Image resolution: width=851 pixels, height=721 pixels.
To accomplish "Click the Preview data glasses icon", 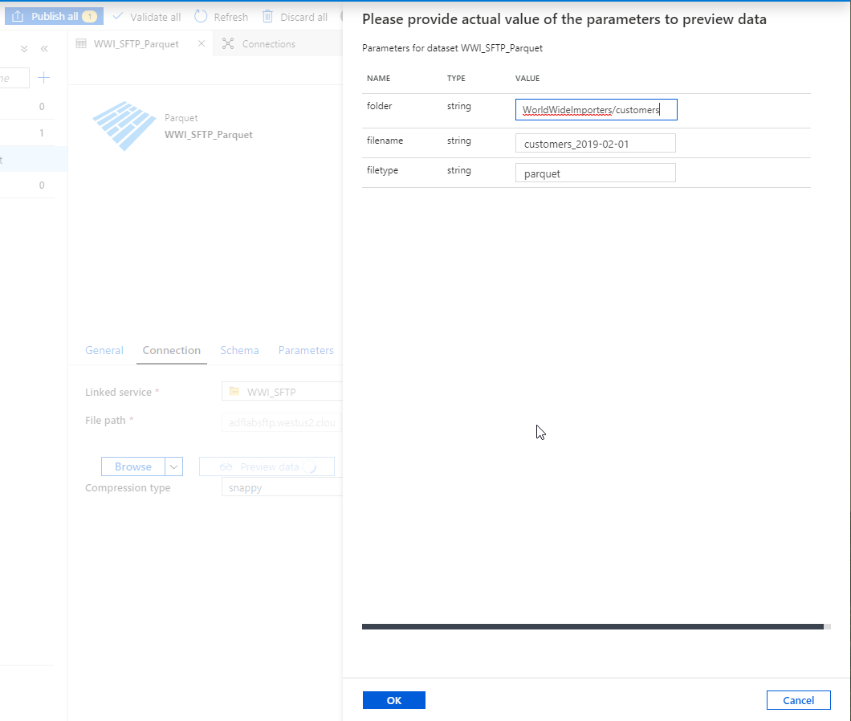I will 226,467.
